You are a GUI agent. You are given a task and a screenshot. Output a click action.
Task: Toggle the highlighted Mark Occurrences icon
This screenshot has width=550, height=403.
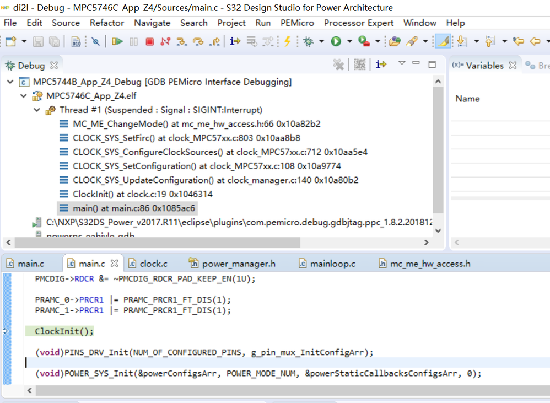[443, 41]
